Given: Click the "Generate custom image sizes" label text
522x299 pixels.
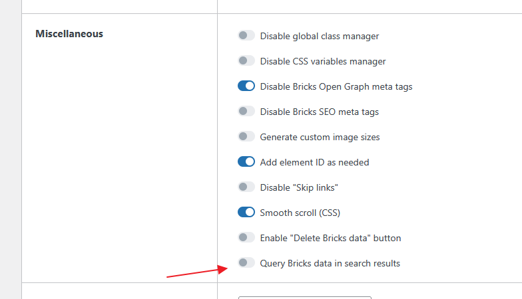Looking at the screenshot, I should (320, 137).
